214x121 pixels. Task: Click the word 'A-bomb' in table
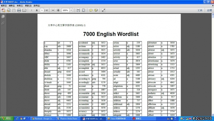coord(48,83)
